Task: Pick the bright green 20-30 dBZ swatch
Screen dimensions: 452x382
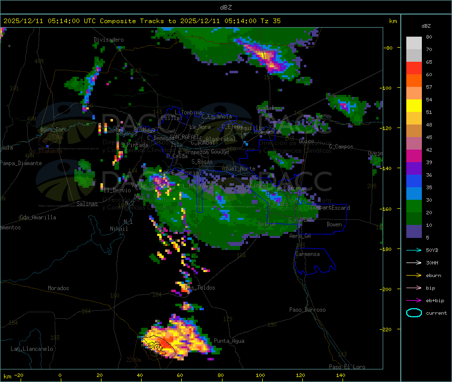Action: pos(414,206)
